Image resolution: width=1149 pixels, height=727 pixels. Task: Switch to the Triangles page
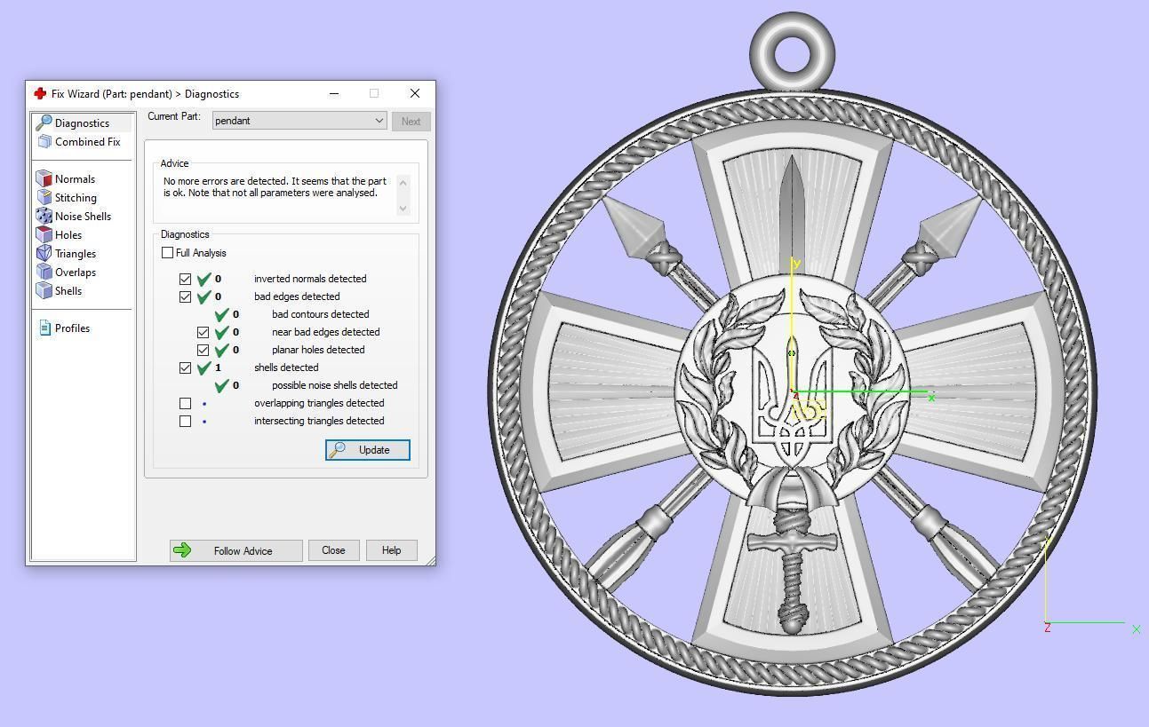76,254
